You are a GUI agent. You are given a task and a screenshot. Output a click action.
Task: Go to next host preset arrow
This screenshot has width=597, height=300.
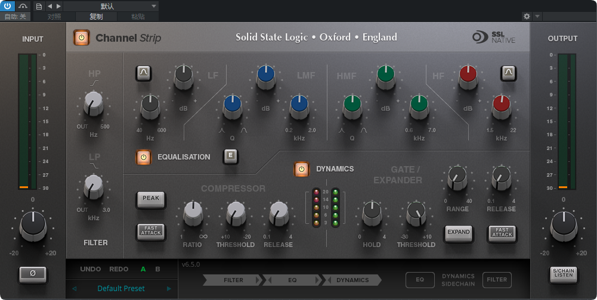tap(58, 6)
